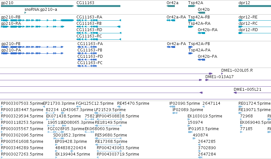This screenshot has width=271, height=159.
Task: Select EST IP02089.3prime
Action: 188,110
